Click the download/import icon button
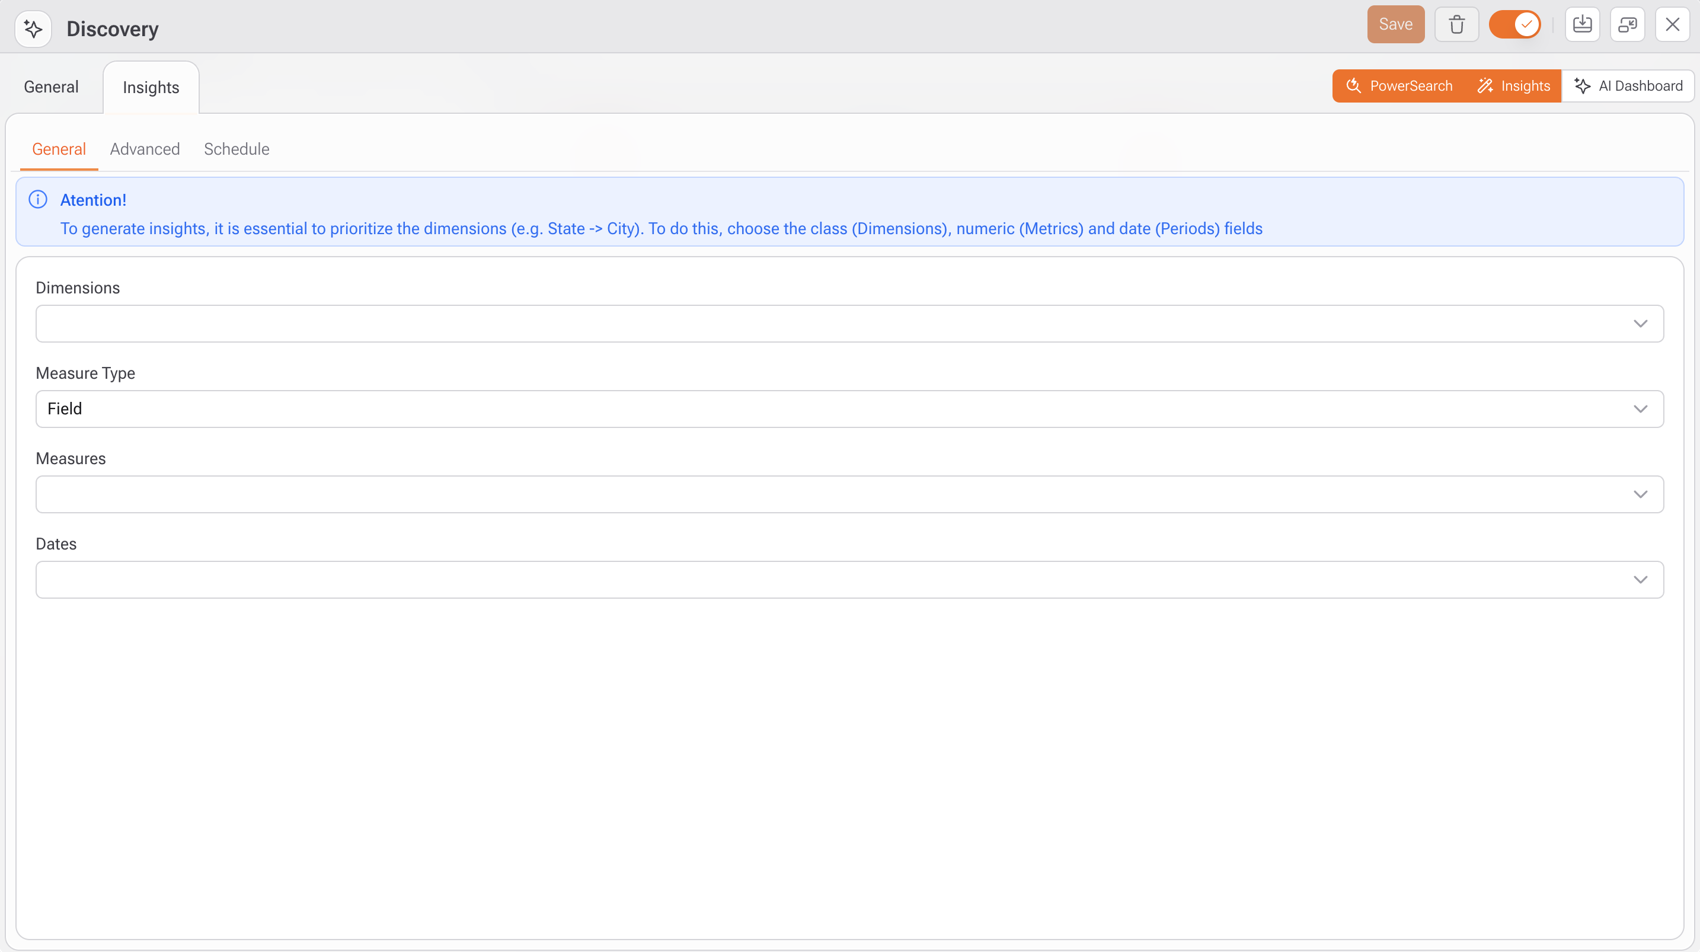 [x=1582, y=24]
